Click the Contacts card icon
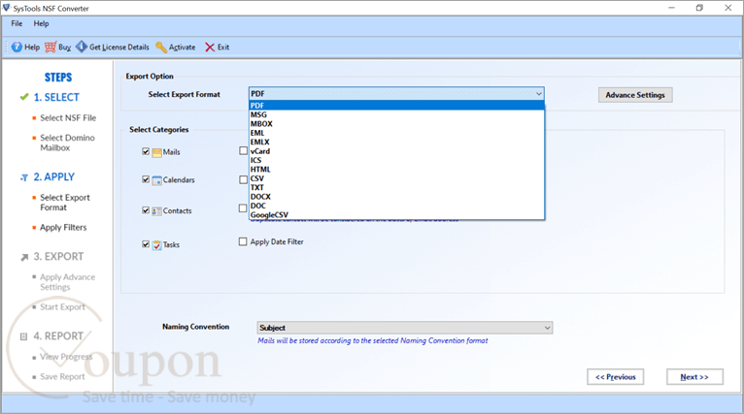The width and height of the screenshot is (744, 414). [157, 211]
